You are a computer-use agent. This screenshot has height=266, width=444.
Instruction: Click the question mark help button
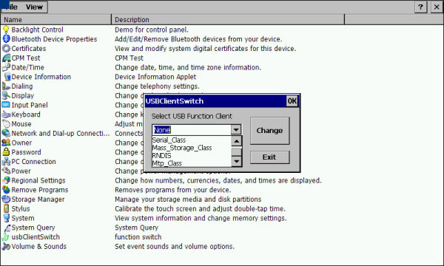(x=420, y=7)
